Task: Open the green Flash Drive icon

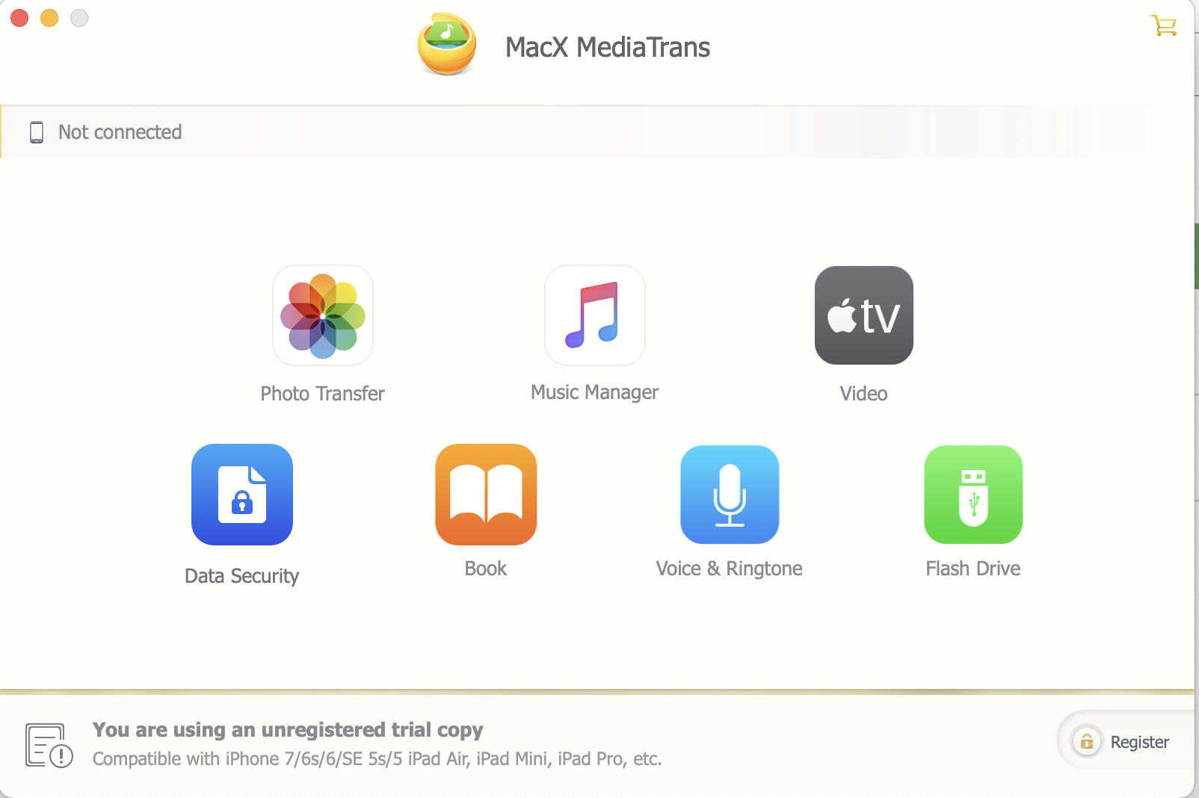Action: click(973, 495)
